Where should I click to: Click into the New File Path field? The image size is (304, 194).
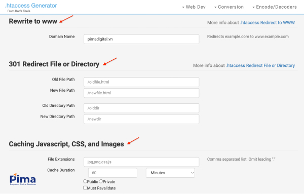click(141, 93)
